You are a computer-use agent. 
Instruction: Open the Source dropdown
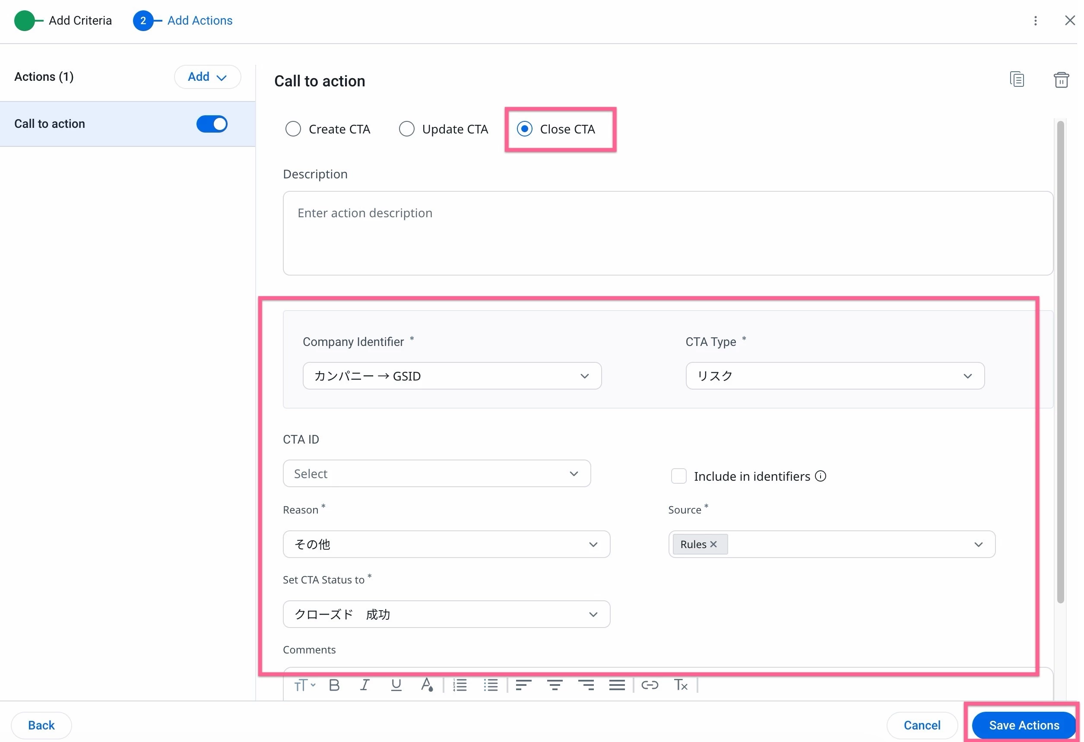tap(832, 544)
